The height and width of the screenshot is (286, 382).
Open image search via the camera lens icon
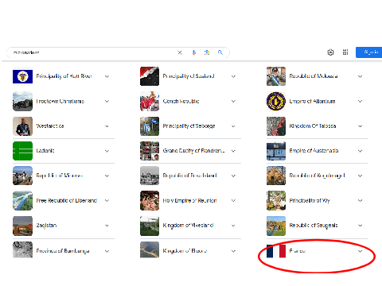click(207, 52)
